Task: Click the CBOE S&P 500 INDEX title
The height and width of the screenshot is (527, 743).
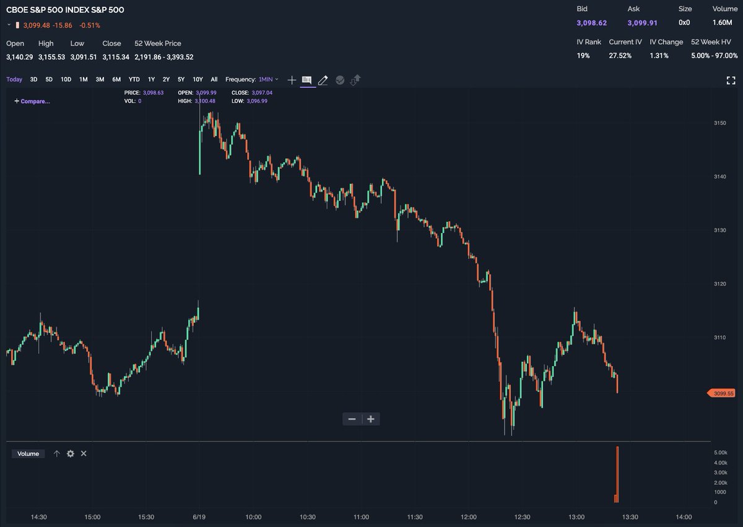Action: (x=65, y=10)
